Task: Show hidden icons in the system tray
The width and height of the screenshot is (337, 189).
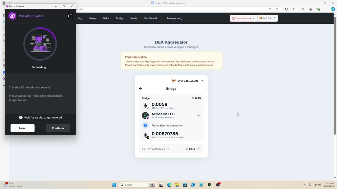Action: click(304, 185)
